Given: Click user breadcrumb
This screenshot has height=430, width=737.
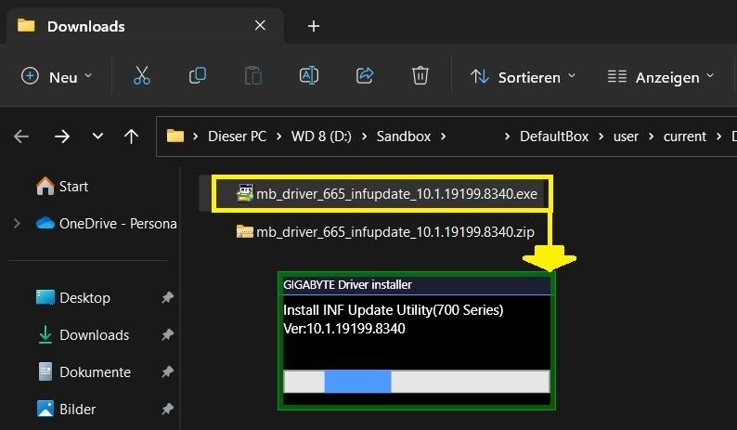Looking at the screenshot, I should [x=626, y=137].
